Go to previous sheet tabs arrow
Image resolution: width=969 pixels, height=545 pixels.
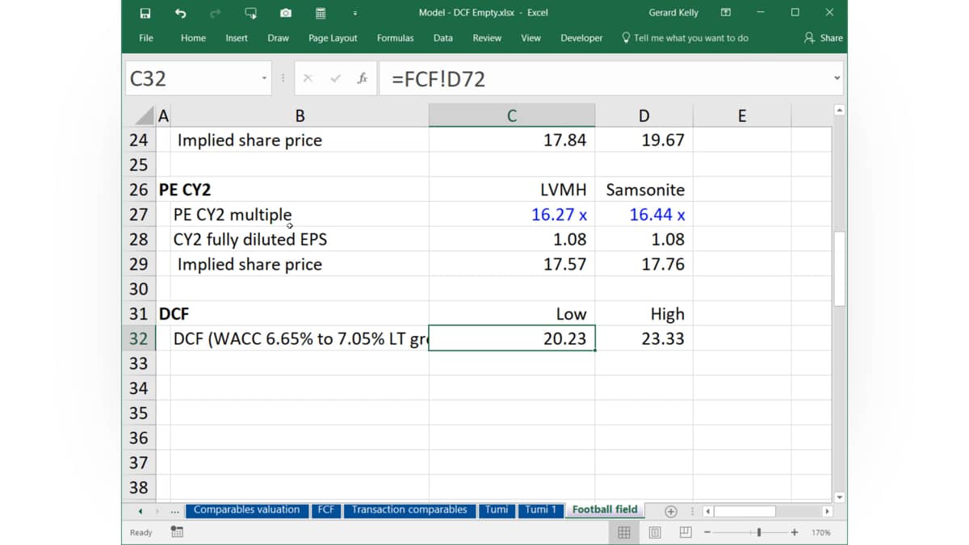[141, 511]
